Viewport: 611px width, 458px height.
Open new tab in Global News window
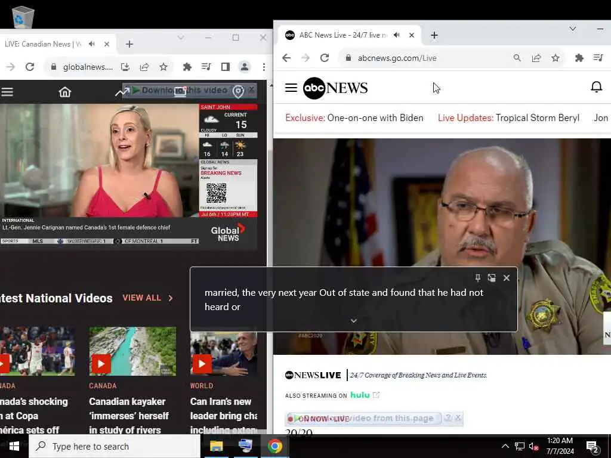pyautogui.click(x=129, y=44)
